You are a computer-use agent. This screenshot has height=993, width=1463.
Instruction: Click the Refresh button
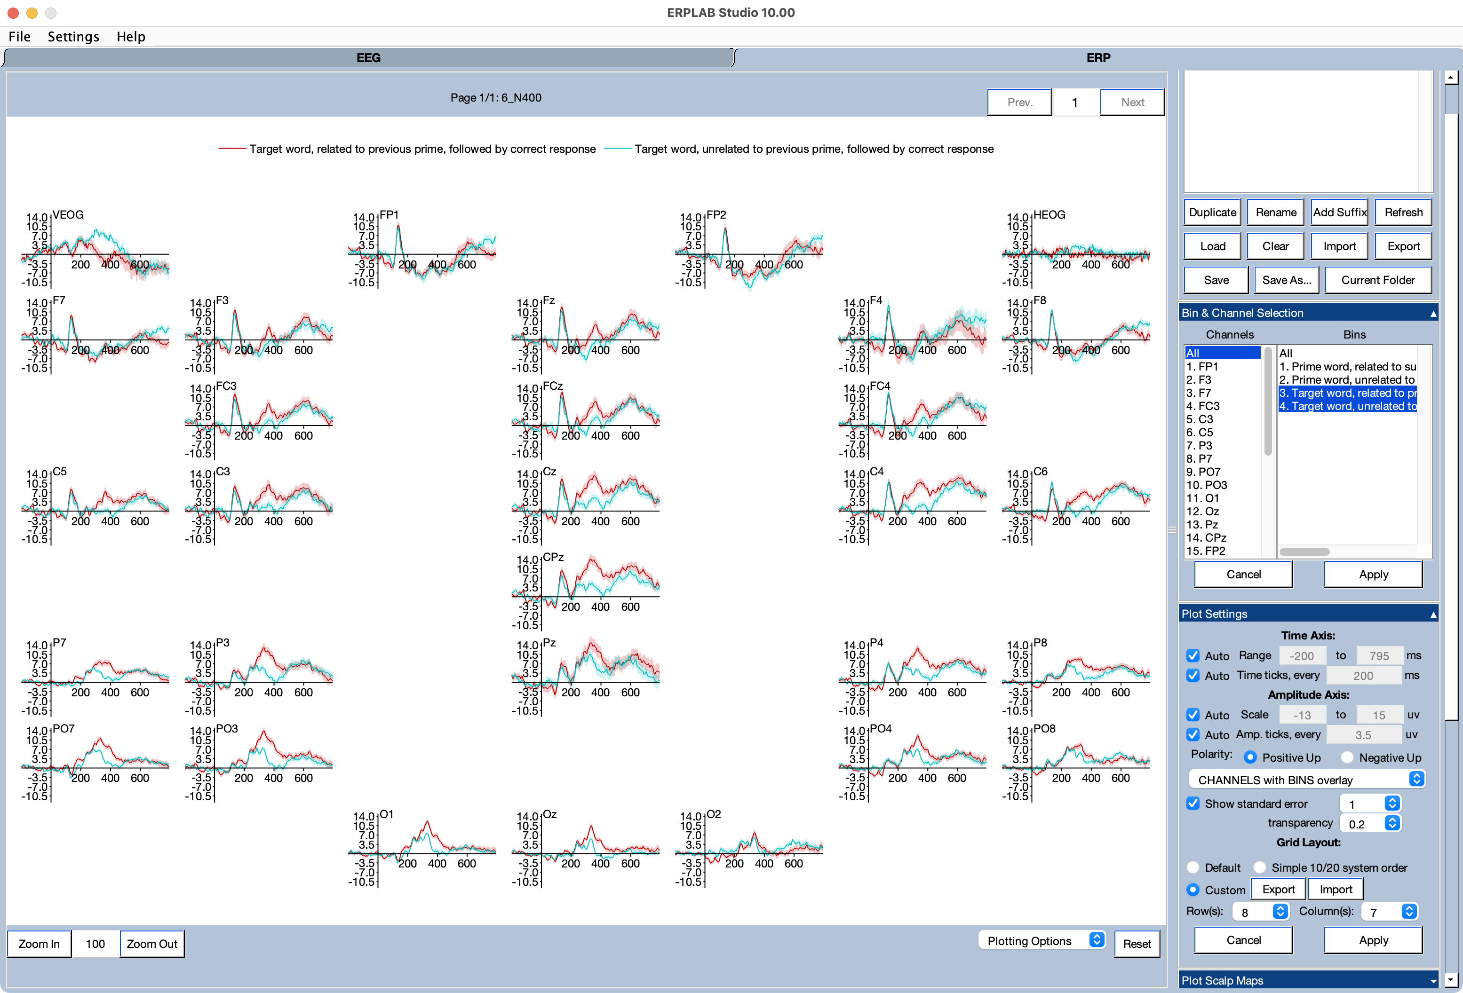coord(1403,213)
